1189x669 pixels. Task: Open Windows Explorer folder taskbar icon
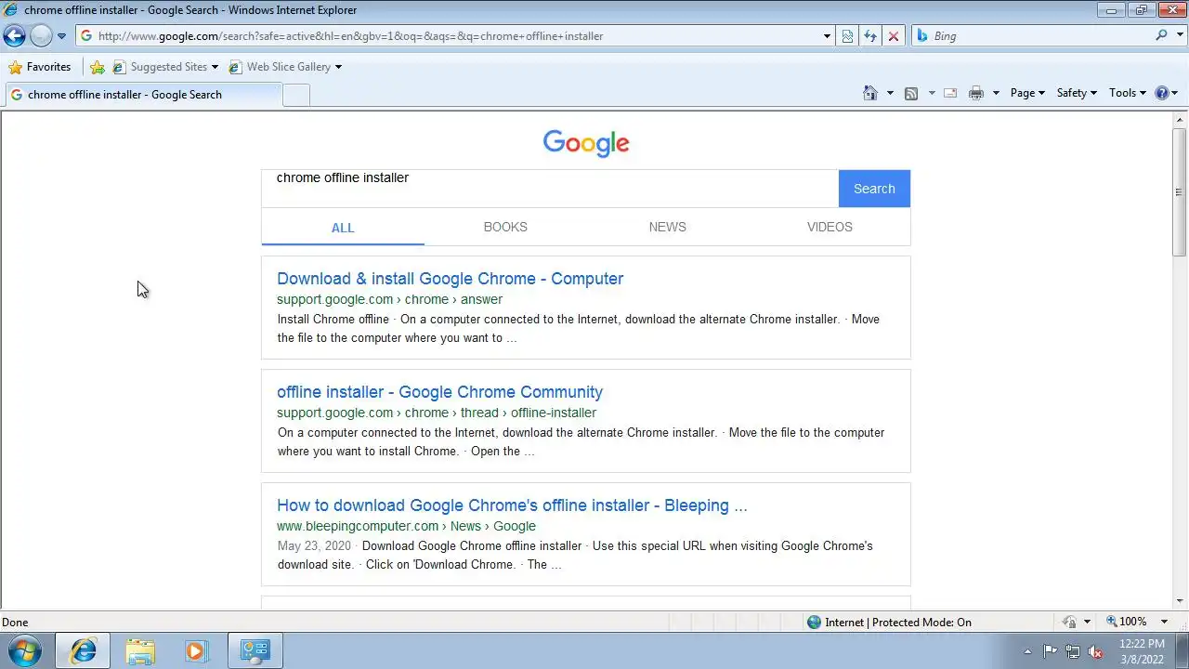(140, 651)
